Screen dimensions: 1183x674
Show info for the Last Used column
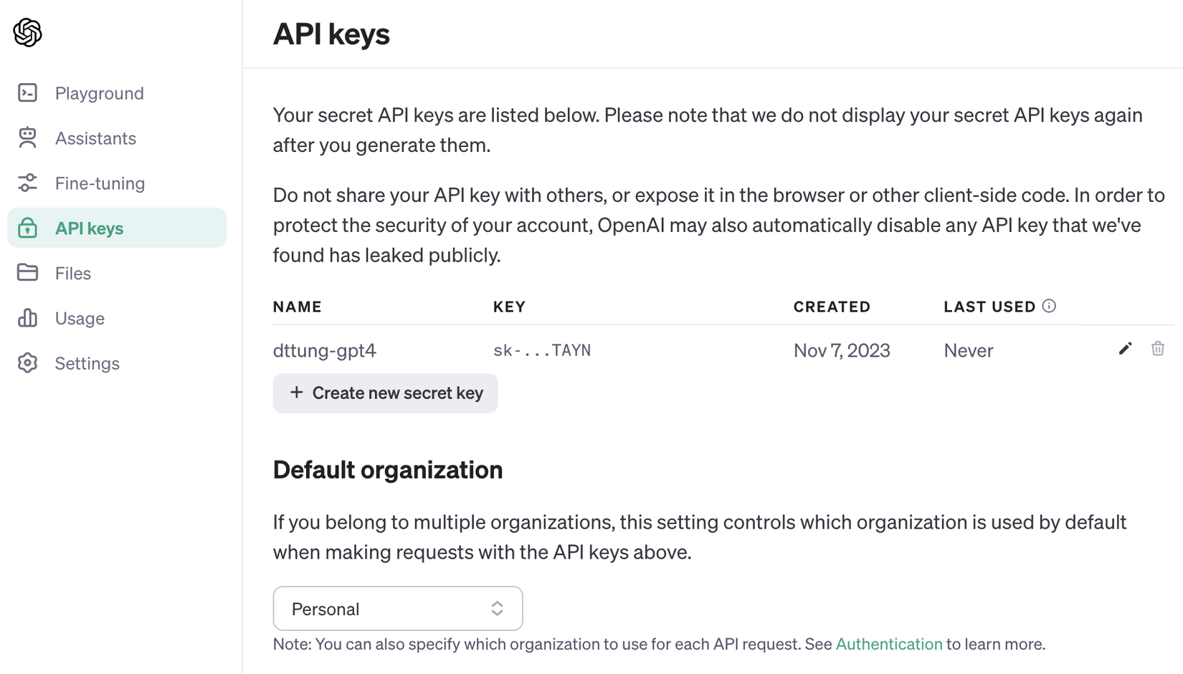click(1049, 306)
